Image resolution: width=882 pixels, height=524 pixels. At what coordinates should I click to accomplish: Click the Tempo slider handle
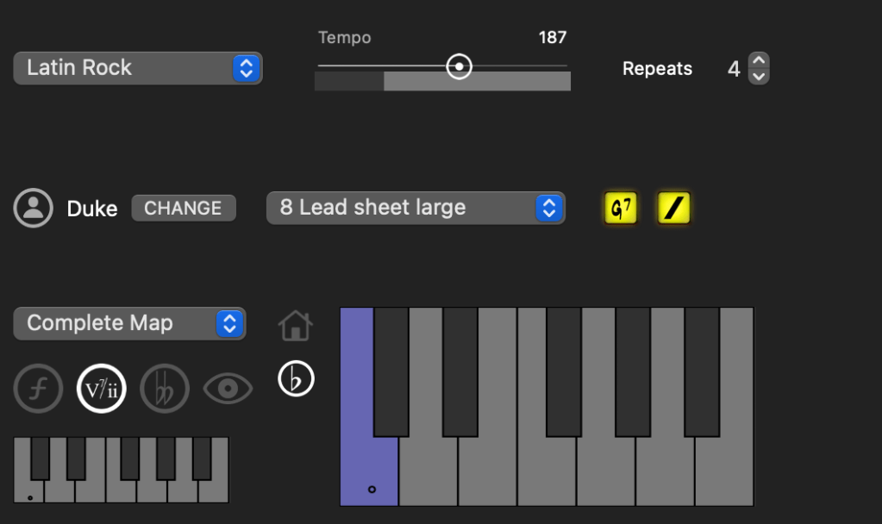click(x=460, y=65)
